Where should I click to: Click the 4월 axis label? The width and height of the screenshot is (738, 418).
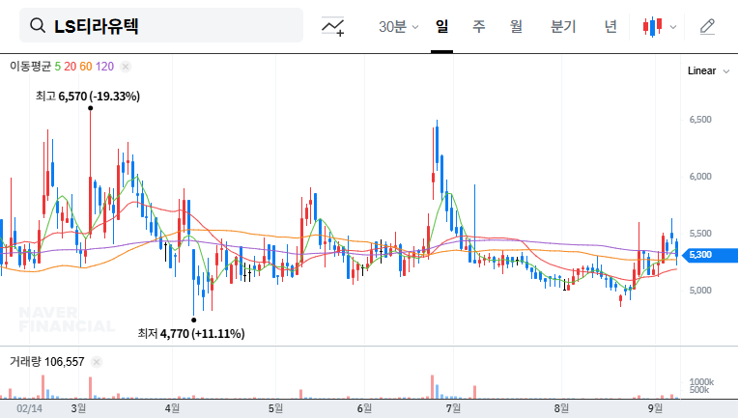(x=172, y=408)
